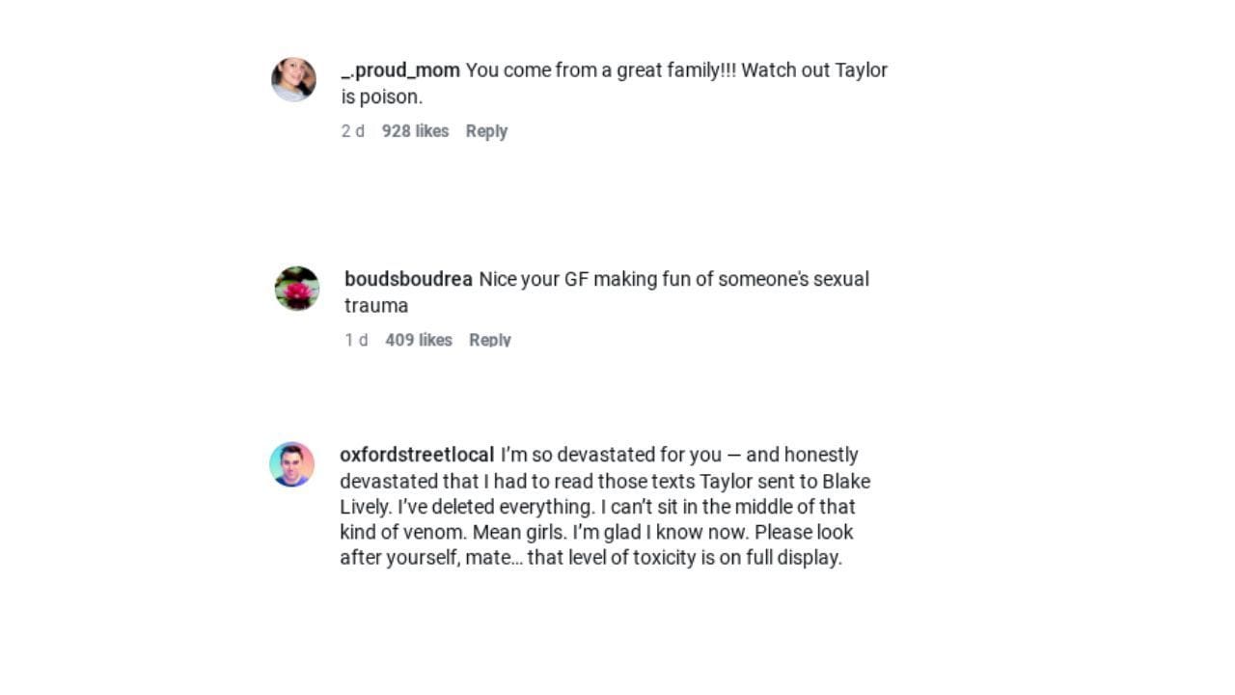Viewport: 1235px width, 695px height.
Task: Click the likes count beside the 2 d timestamp
Action: coord(415,130)
